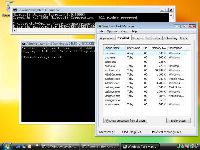
Task: Select the Processes tab
Action: pyautogui.click(x=123, y=38)
